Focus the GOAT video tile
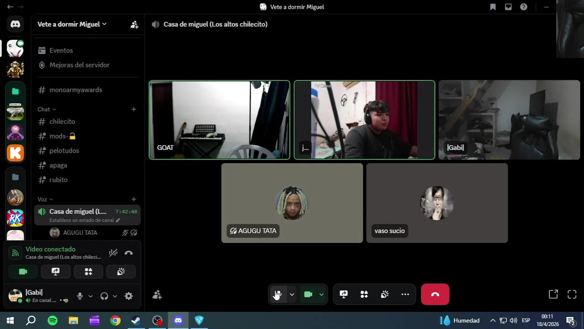This screenshot has width=584, height=329. (x=219, y=120)
